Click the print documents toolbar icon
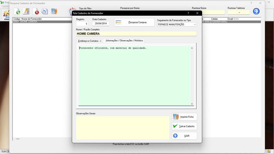 pos(45,12)
